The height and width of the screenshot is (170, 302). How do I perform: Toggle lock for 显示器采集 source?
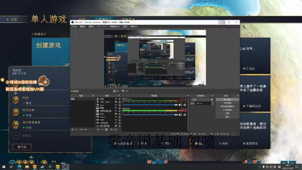(119, 126)
